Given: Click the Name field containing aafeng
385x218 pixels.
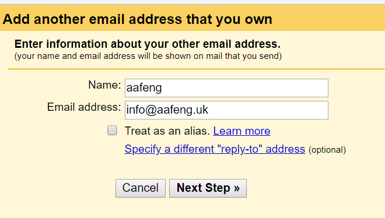Looking at the screenshot, I should tap(226, 88).
